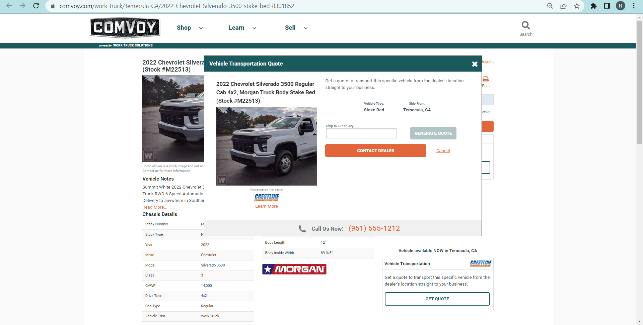Click the Cancel link
The height and width of the screenshot is (325, 643).
443,151
